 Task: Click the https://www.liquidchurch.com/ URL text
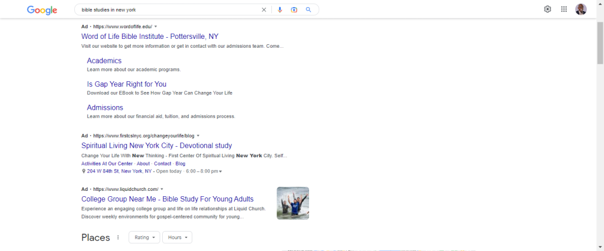tap(126, 189)
